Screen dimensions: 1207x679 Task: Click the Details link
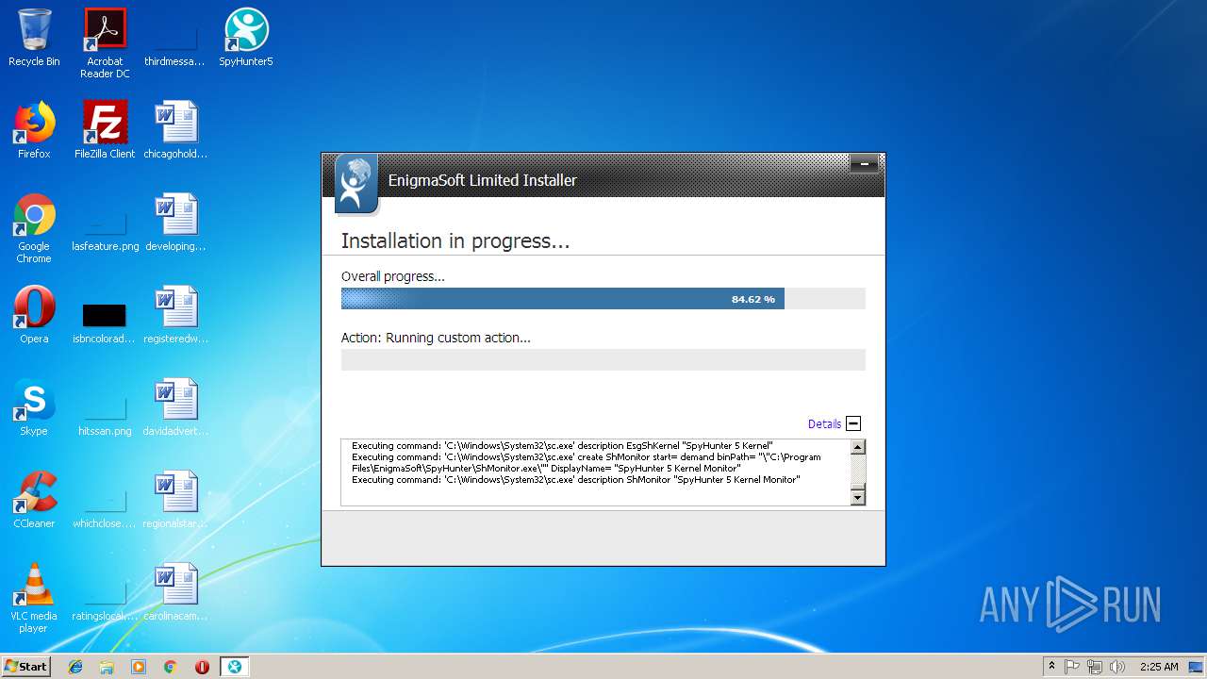(x=824, y=424)
